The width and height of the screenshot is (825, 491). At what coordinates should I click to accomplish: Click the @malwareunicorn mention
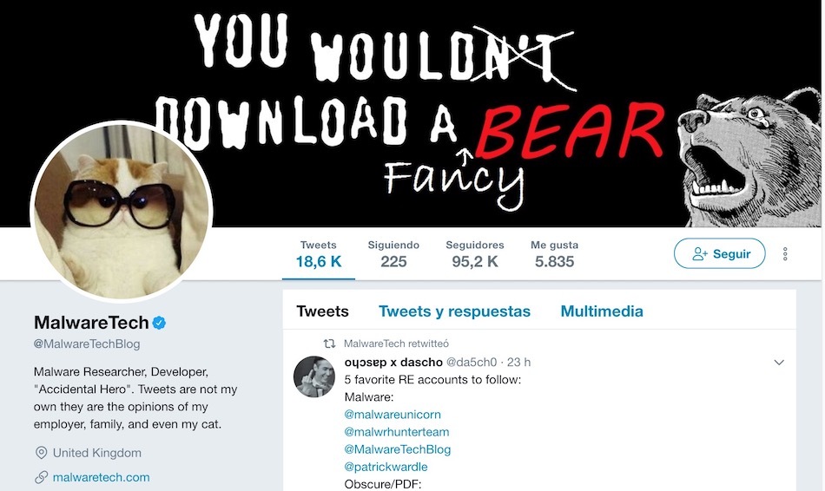[x=393, y=415]
